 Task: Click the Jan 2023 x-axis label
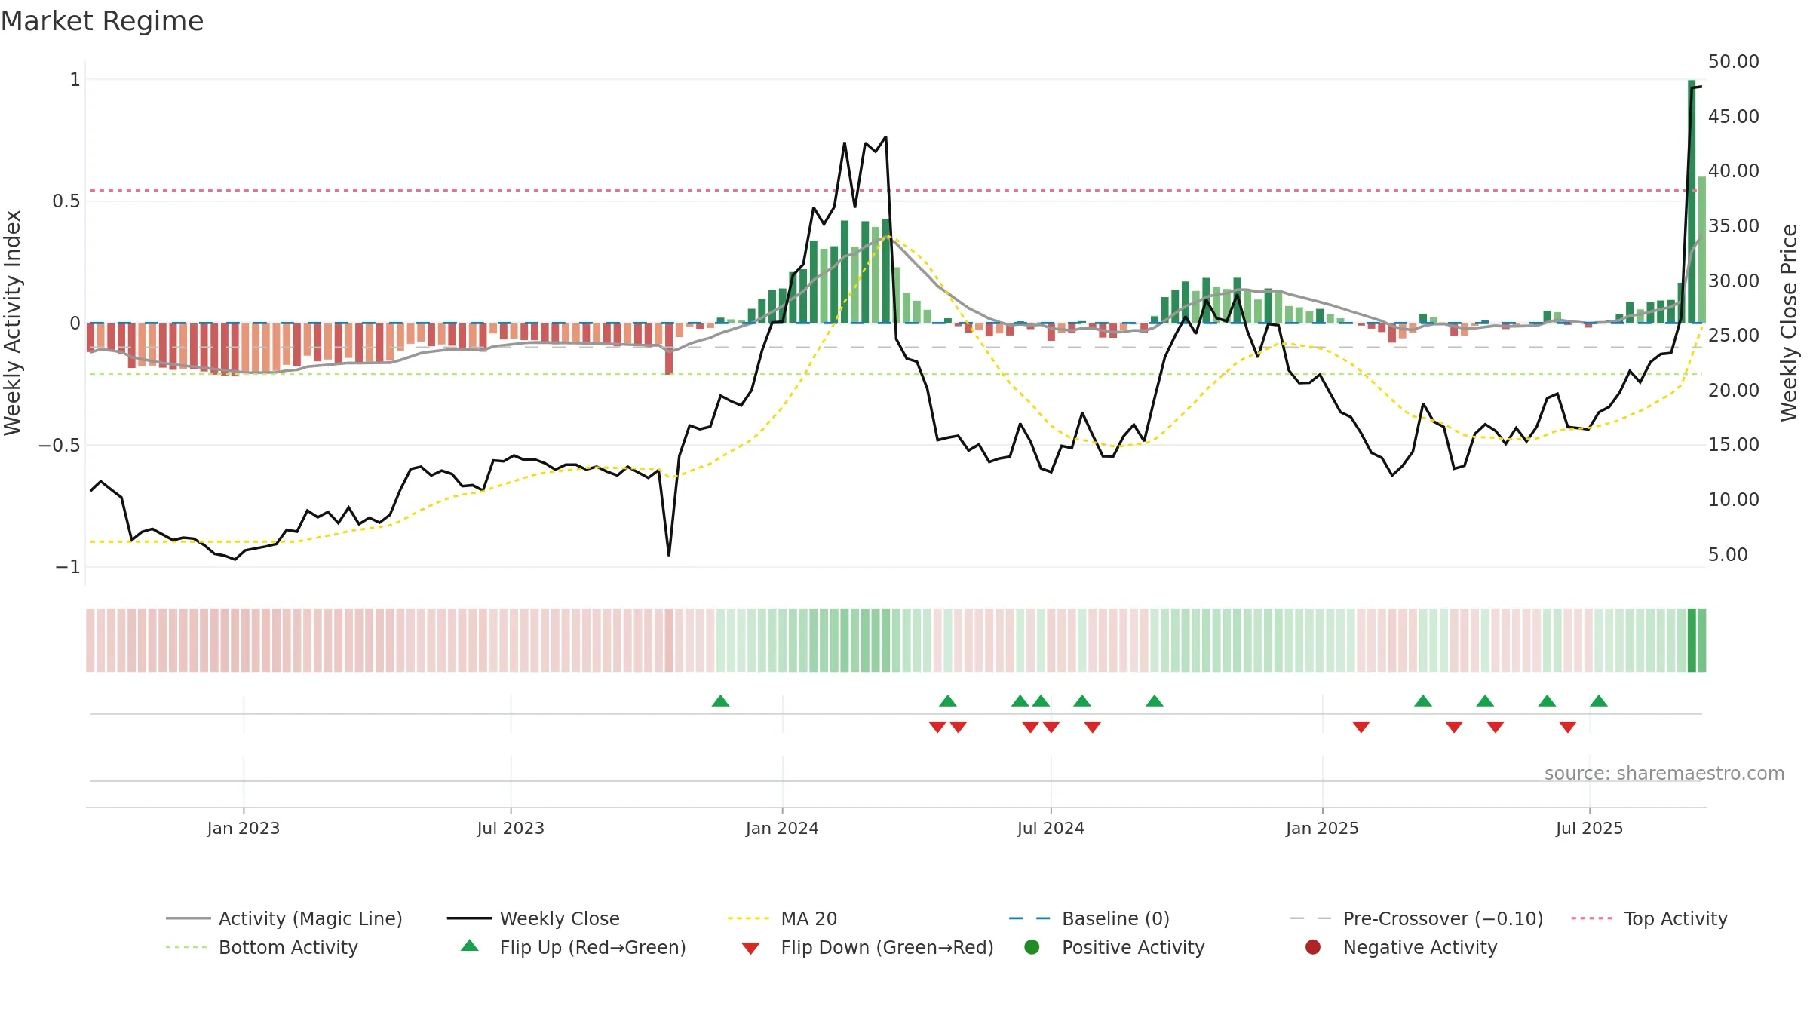244,828
